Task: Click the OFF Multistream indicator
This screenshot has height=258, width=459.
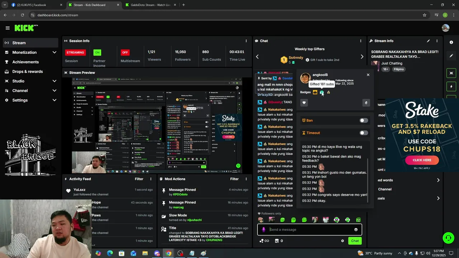Action: [125, 52]
